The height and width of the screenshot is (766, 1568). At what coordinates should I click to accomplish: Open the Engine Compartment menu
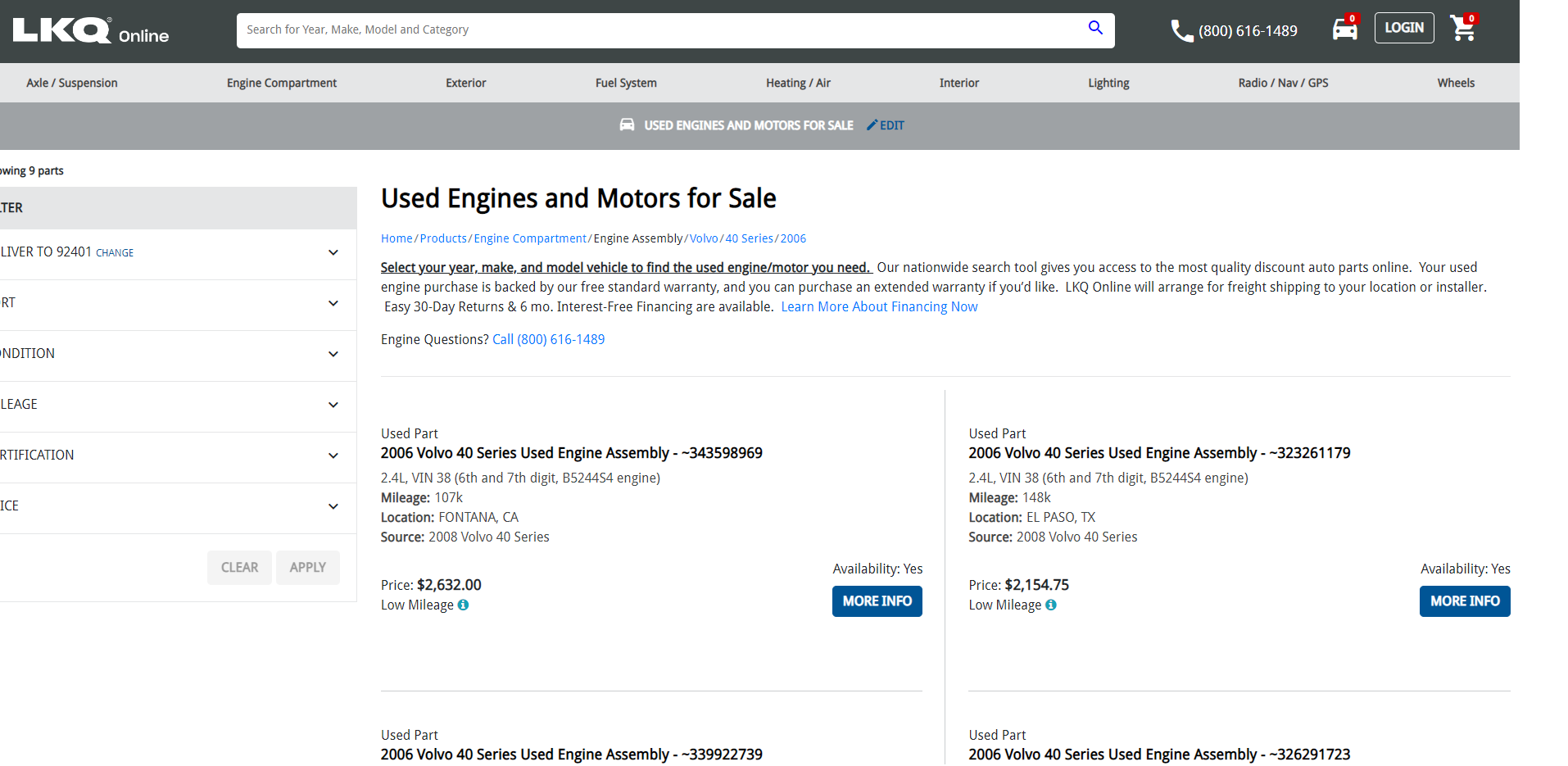pos(282,83)
